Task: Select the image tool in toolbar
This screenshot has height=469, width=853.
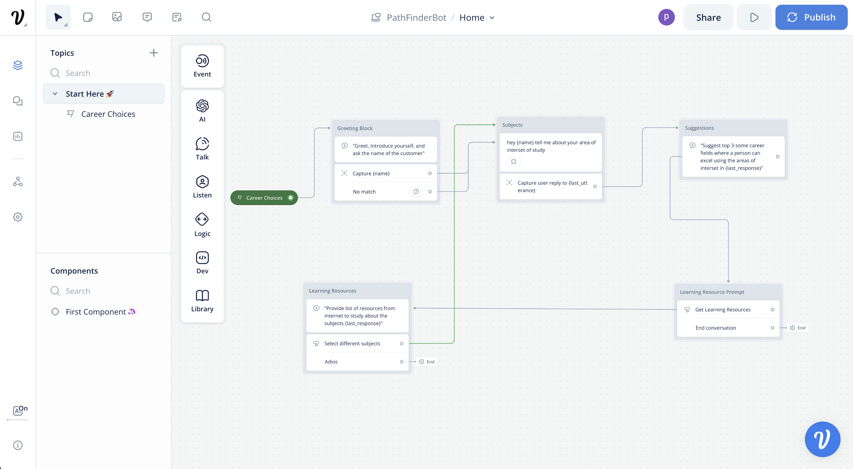Action: click(117, 17)
